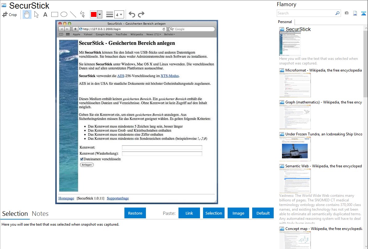Select the Concept map snapshot title
Viewport: 368px width, 249px height.
pos(324,228)
